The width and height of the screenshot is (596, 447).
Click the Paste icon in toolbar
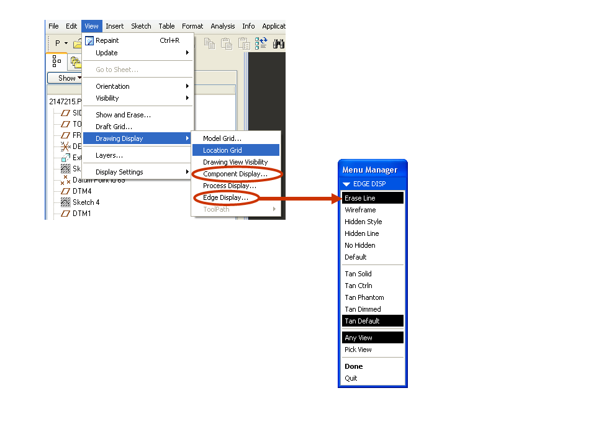tap(227, 43)
